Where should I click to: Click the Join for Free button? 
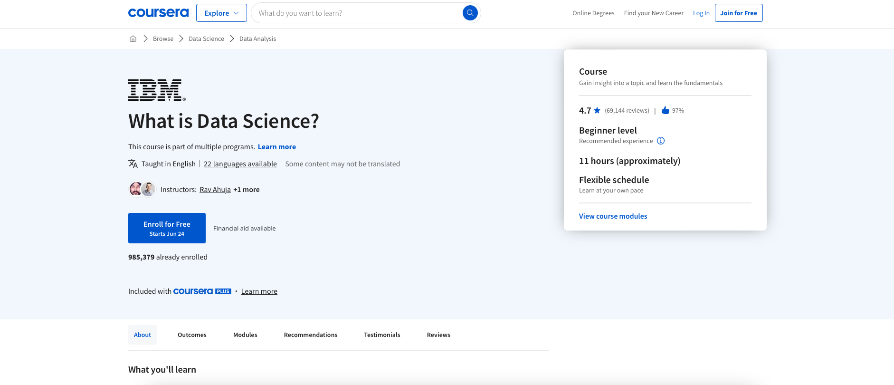739,13
